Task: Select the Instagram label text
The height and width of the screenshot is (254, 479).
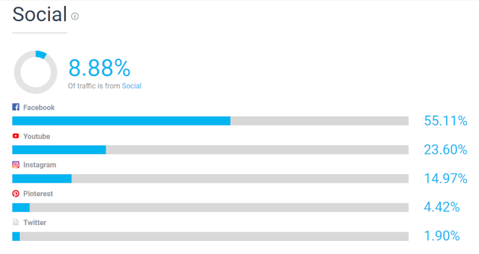Action: 40,165
